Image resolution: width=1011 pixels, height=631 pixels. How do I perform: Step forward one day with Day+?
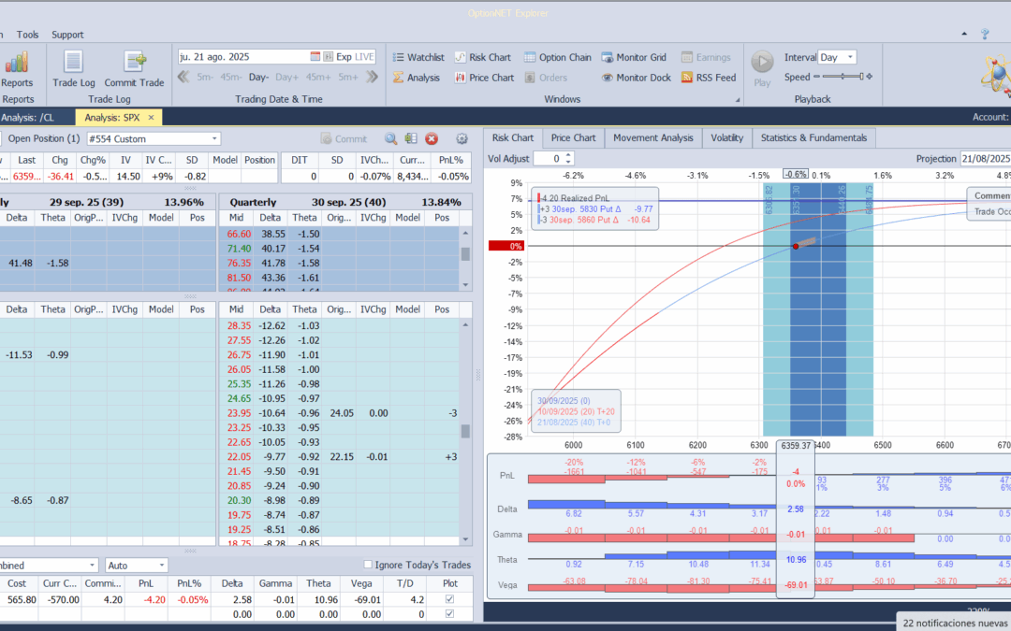tap(287, 78)
